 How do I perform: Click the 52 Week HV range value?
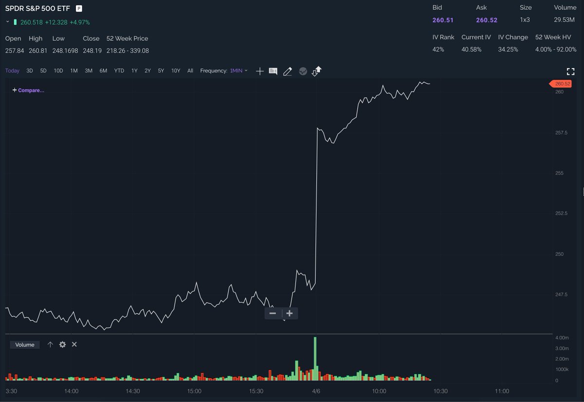(x=556, y=49)
